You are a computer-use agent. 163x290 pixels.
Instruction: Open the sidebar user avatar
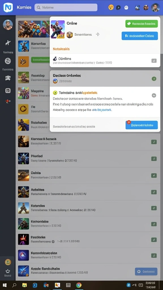[8, 25]
